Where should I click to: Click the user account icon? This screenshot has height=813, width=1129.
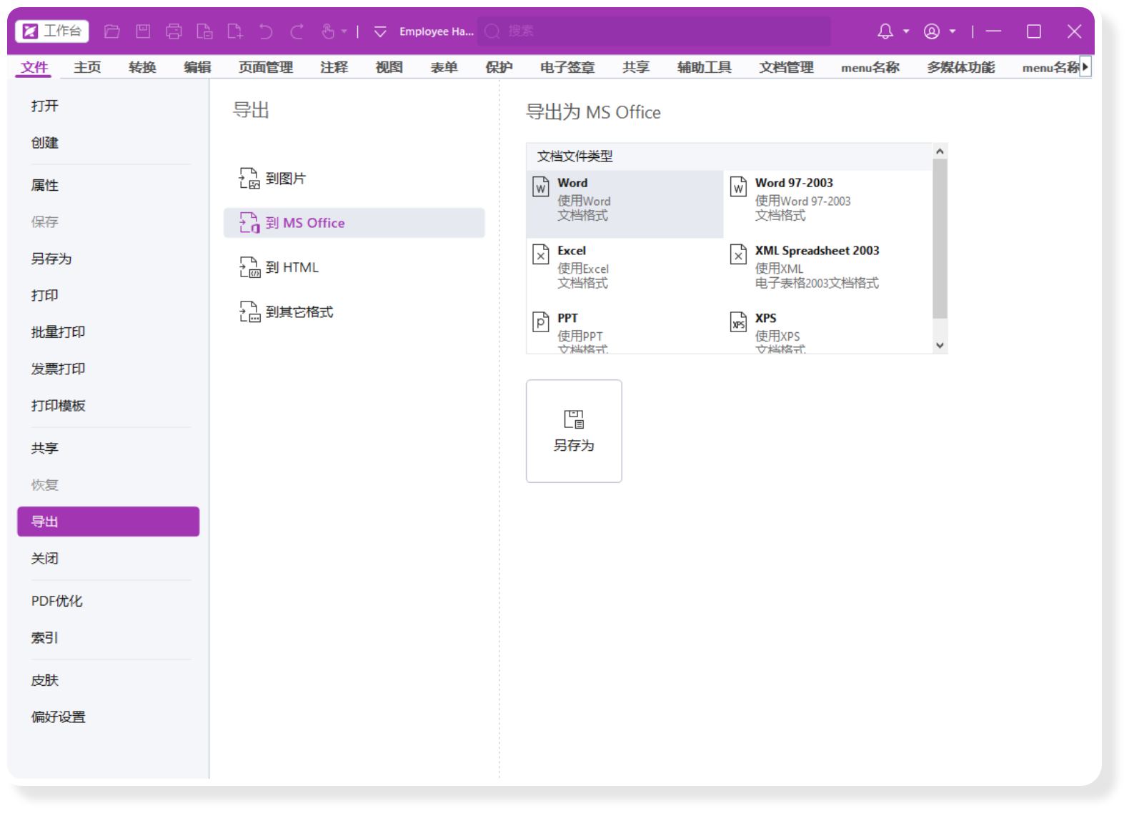pos(932,31)
